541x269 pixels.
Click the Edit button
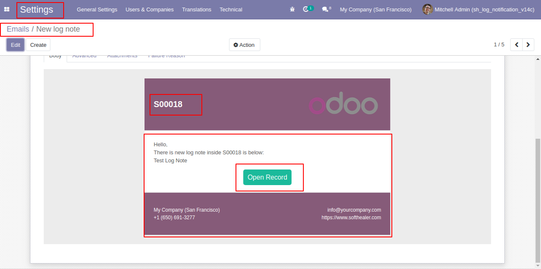[x=16, y=45]
